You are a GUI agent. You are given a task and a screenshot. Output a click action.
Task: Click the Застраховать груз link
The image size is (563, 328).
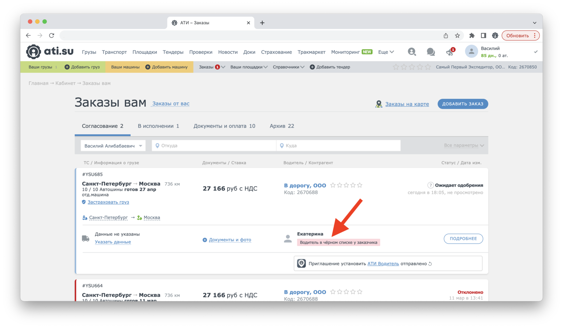point(108,202)
